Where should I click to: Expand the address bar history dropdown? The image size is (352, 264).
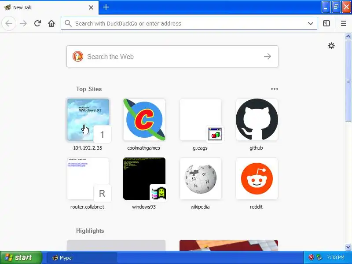click(x=311, y=23)
